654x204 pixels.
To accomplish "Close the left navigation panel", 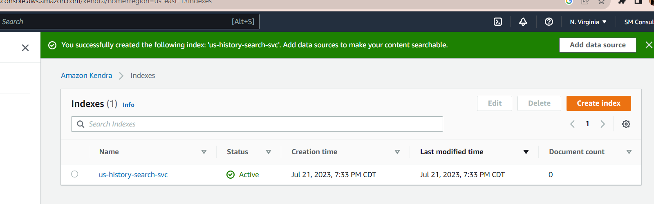I will click(x=25, y=48).
